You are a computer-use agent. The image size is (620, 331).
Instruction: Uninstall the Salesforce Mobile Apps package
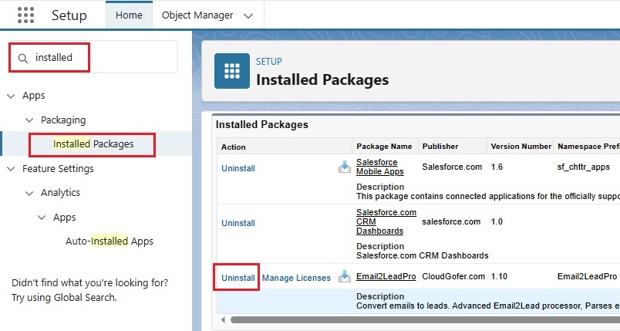[x=238, y=168]
